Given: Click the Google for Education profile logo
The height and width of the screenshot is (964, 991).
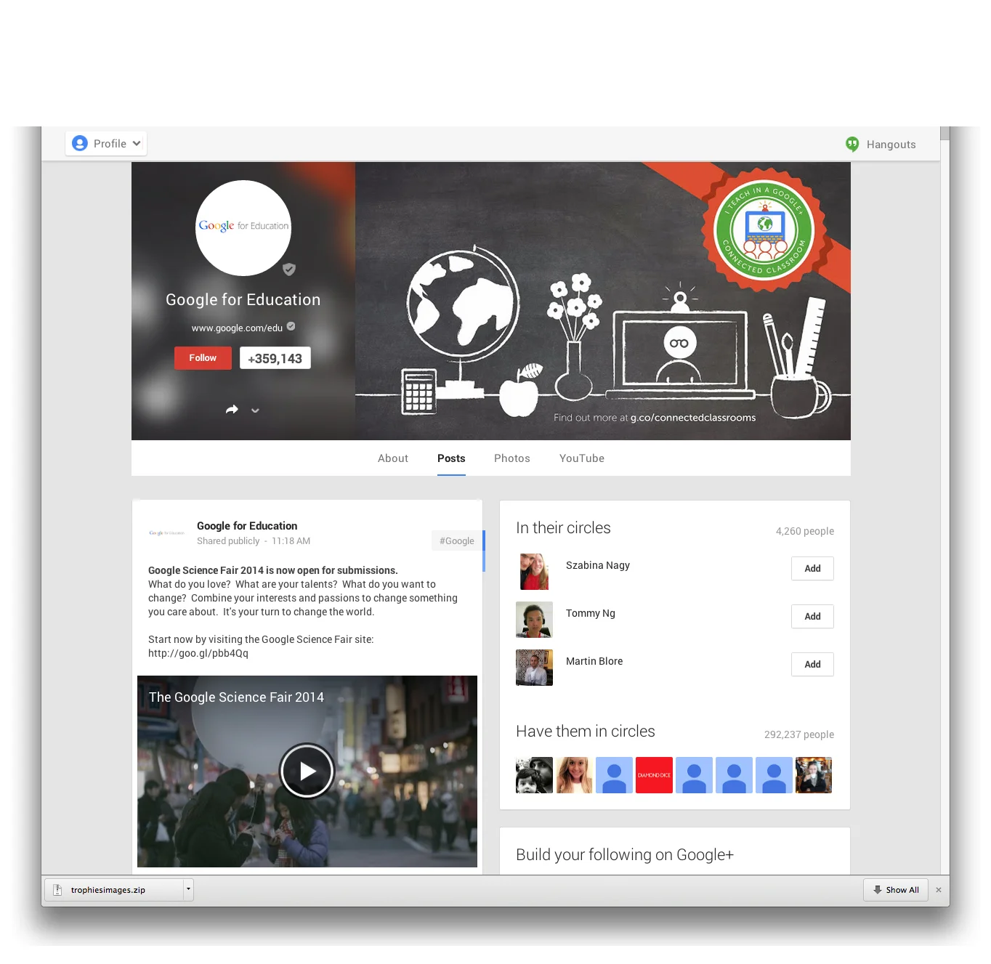Looking at the screenshot, I should [243, 227].
